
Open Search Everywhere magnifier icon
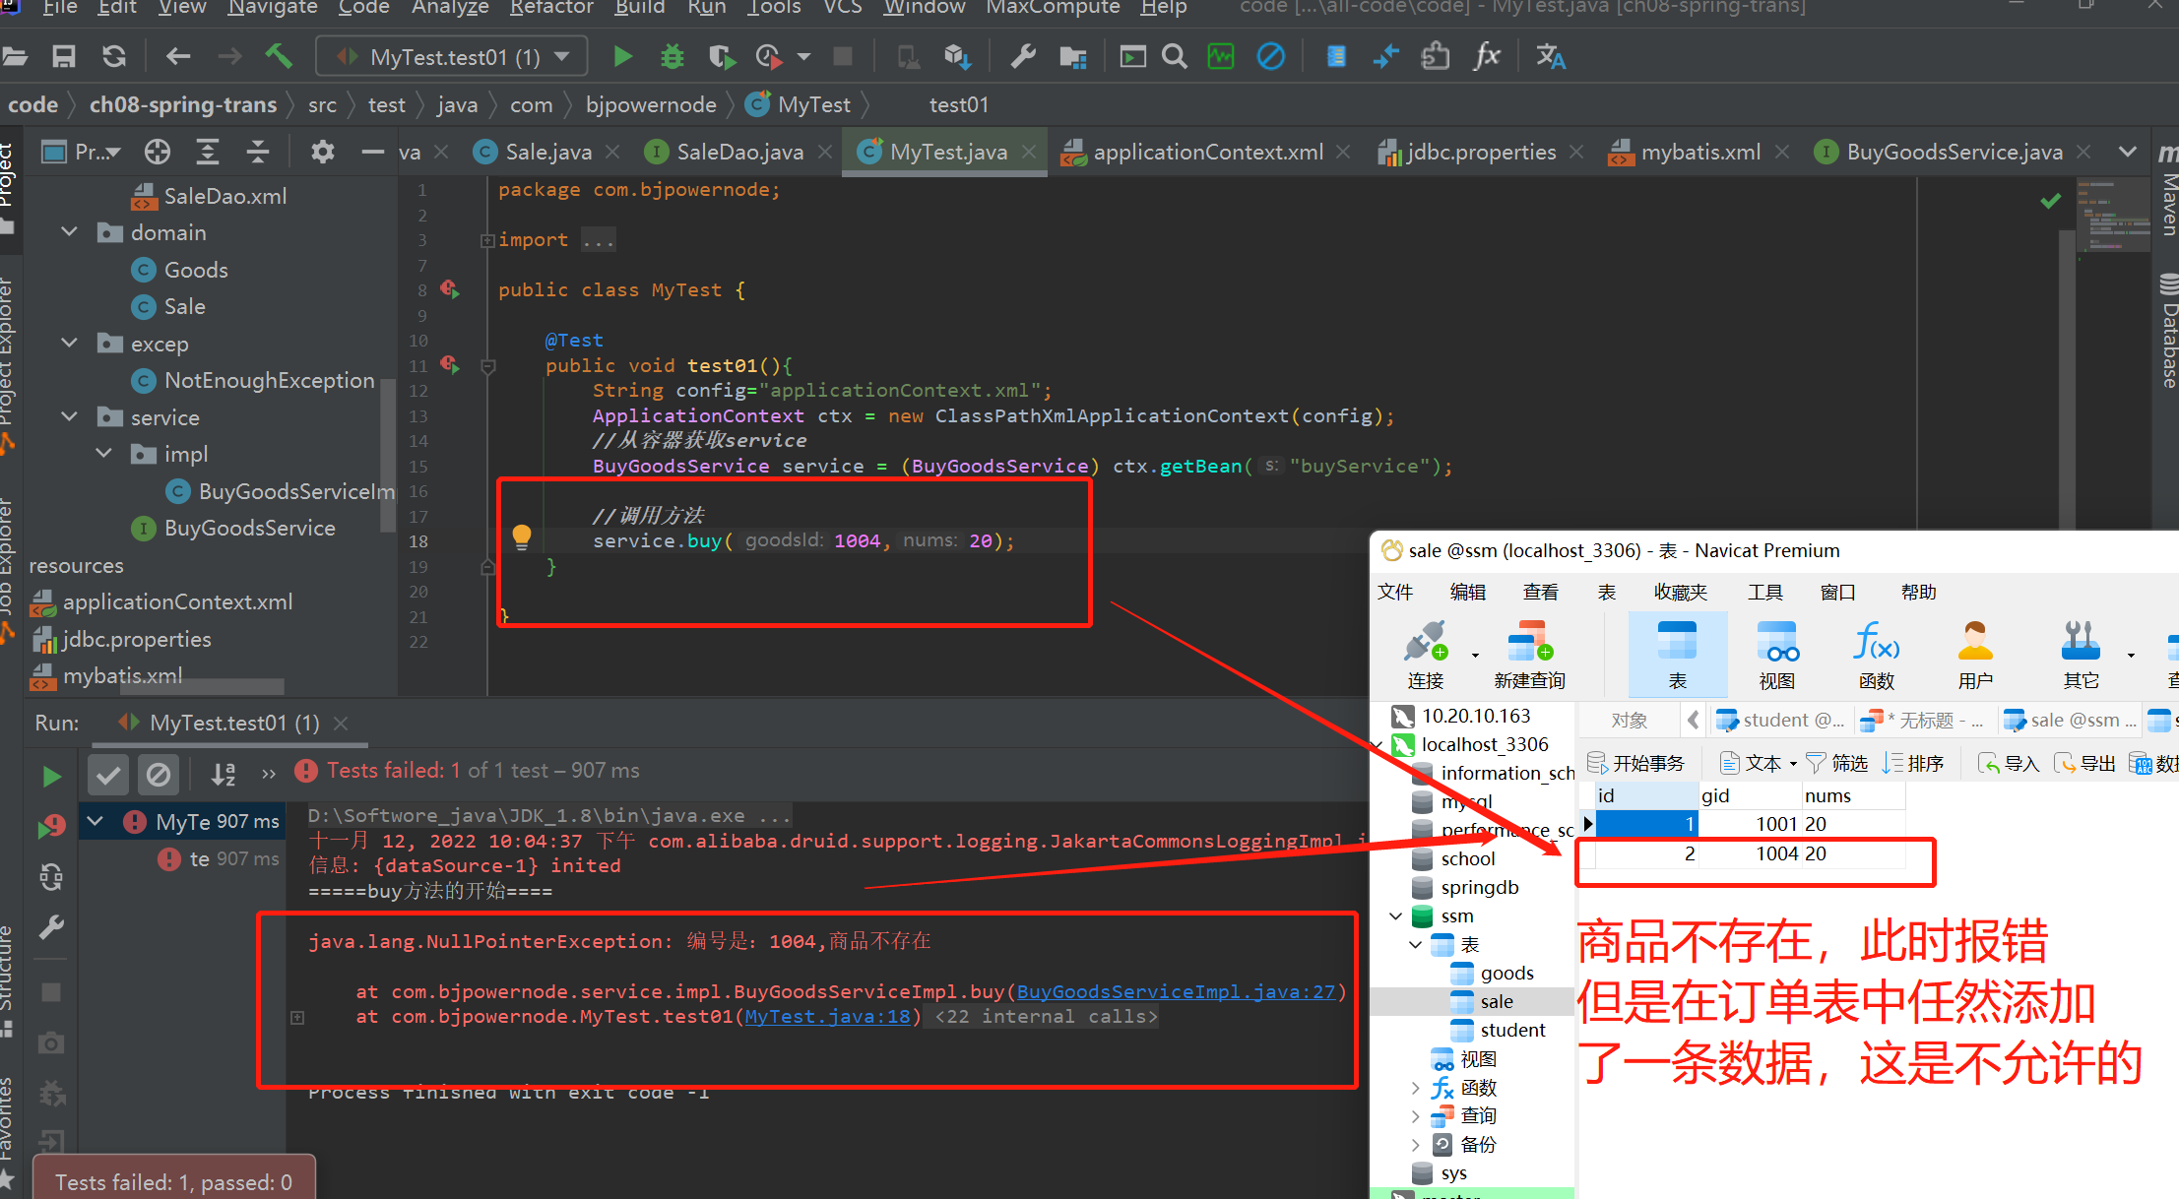pyautogui.click(x=1174, y=57)
